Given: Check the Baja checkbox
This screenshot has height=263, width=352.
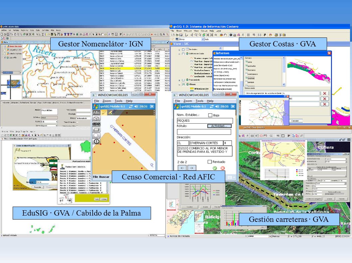Looking at the screenshot, I should 210,115.
